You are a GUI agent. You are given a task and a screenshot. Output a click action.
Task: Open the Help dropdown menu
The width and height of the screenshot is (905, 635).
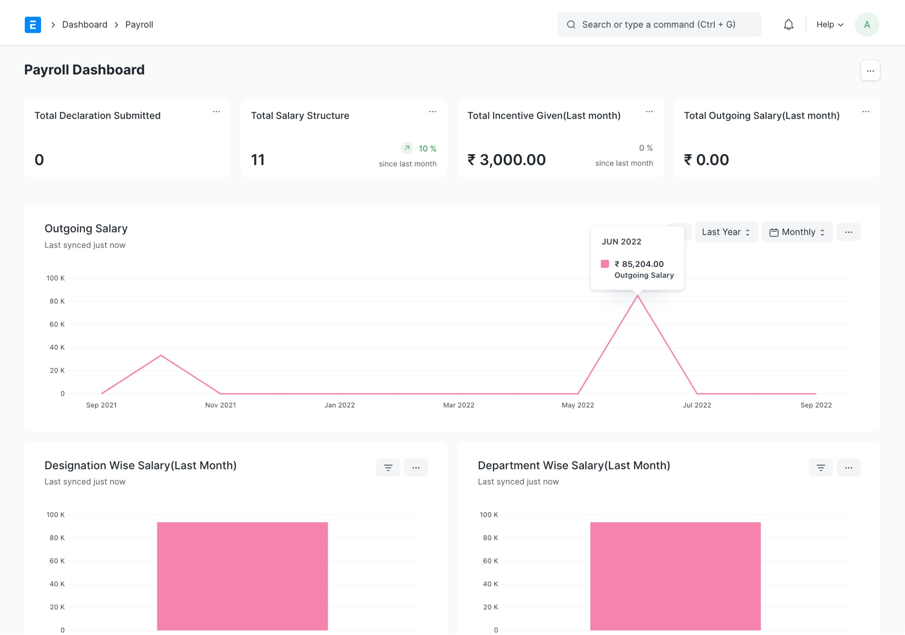[829, 25]
